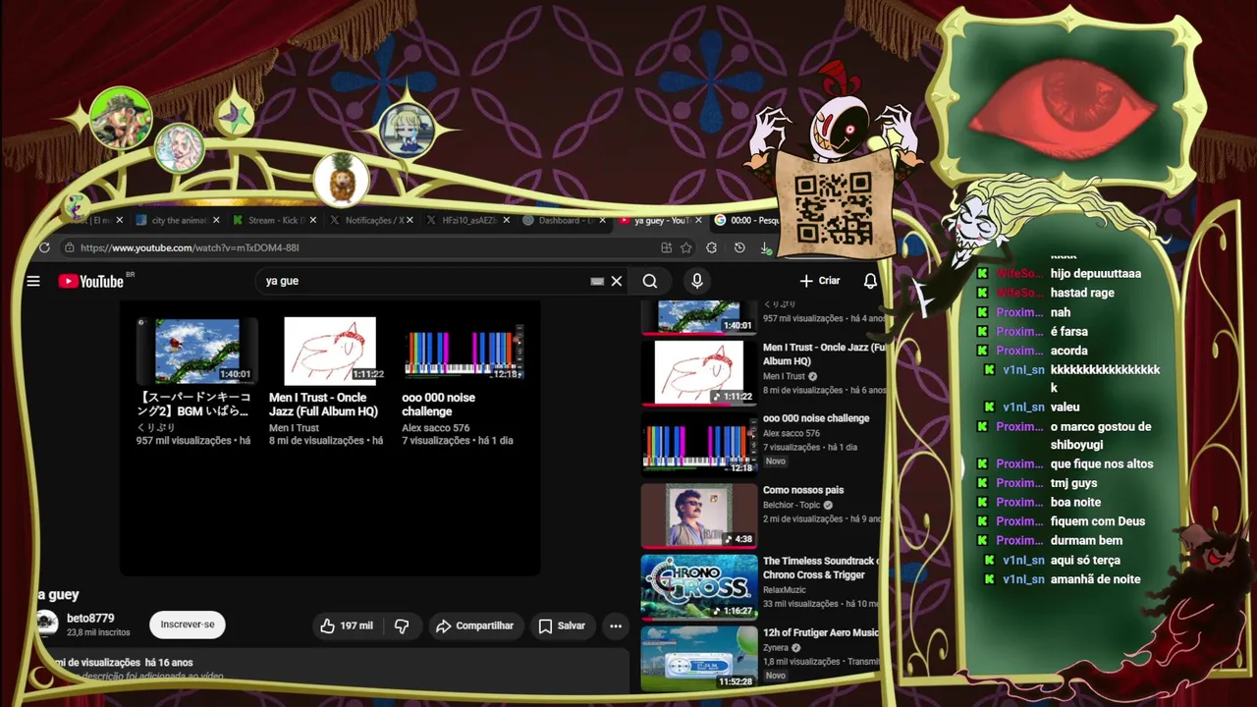
Task: Close the 'HFzi10_asAEZb' tab
Action: click(507, 220)
